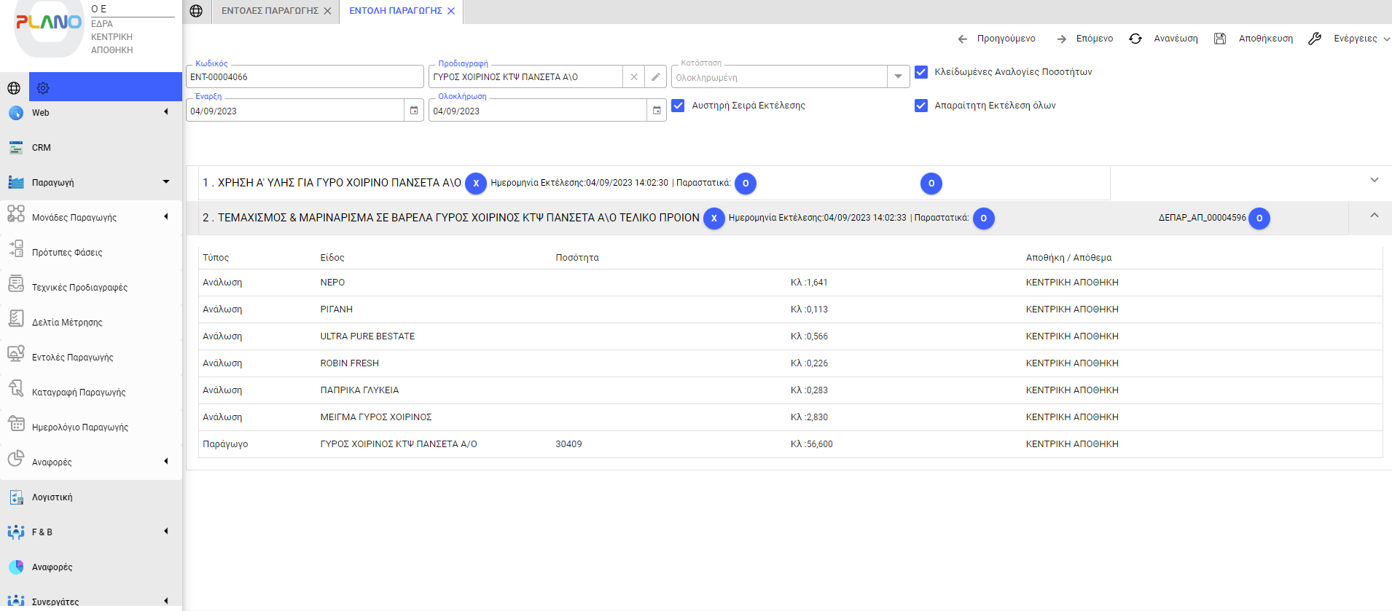Click the Τεχνικές Προδιαγραφές icon
The image size is (1392, 611).
(x=16, y=283)
